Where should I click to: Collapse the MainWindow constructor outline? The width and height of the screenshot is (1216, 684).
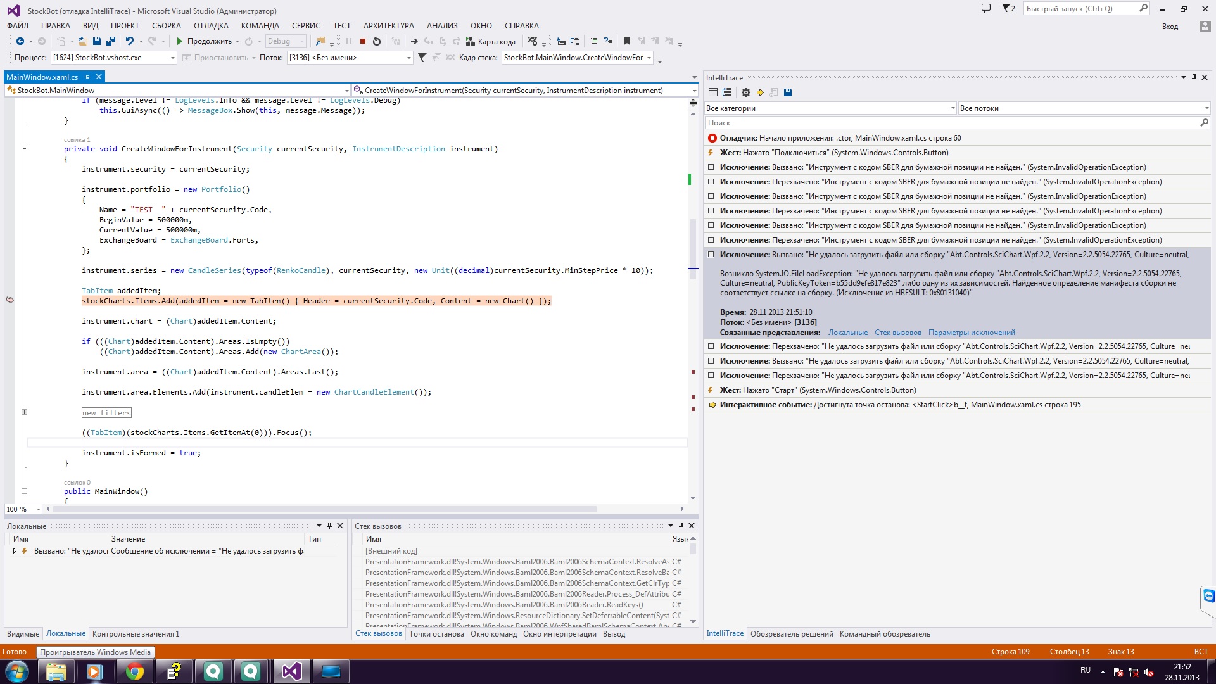pos(24,491)
